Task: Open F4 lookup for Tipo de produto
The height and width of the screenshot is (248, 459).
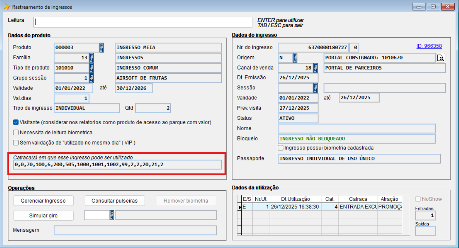Action: tap(91, 68)
